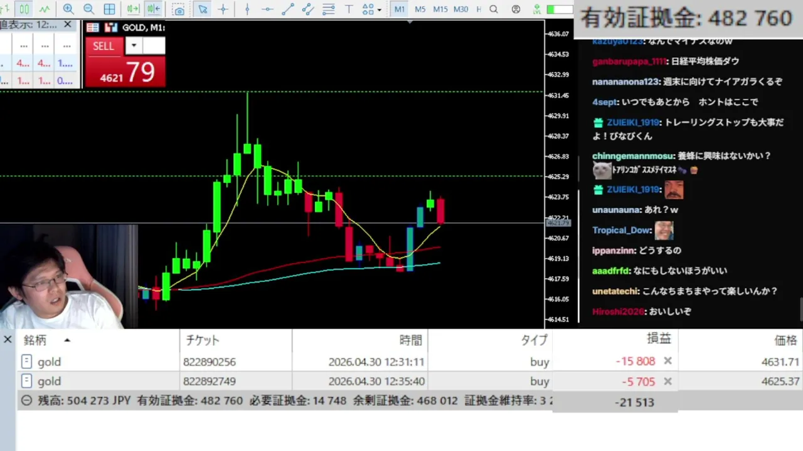Image resolution: width=803 pixels, height=451 pixels.
Task: Close the position with -15 808 loss
Action: coord(667,361)
